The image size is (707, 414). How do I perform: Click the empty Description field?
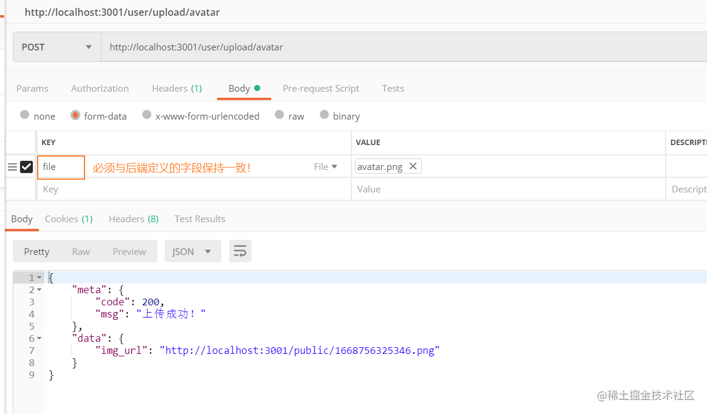tap(686, 189)
